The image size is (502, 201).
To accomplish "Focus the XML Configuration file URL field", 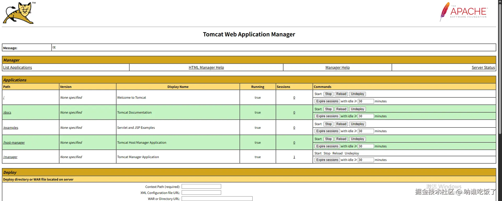I will point(201,193).
